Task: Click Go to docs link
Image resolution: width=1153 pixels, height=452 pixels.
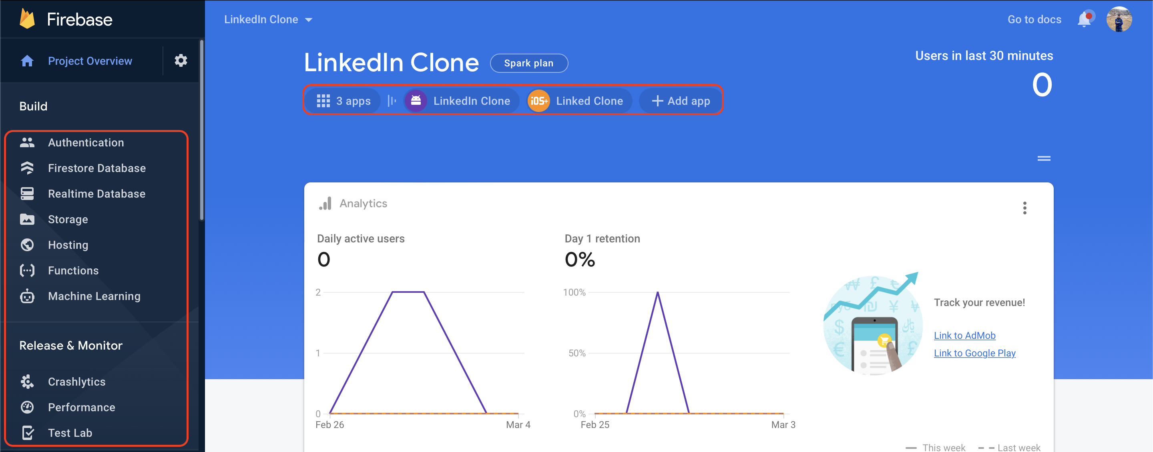Action: [1034, 19]
